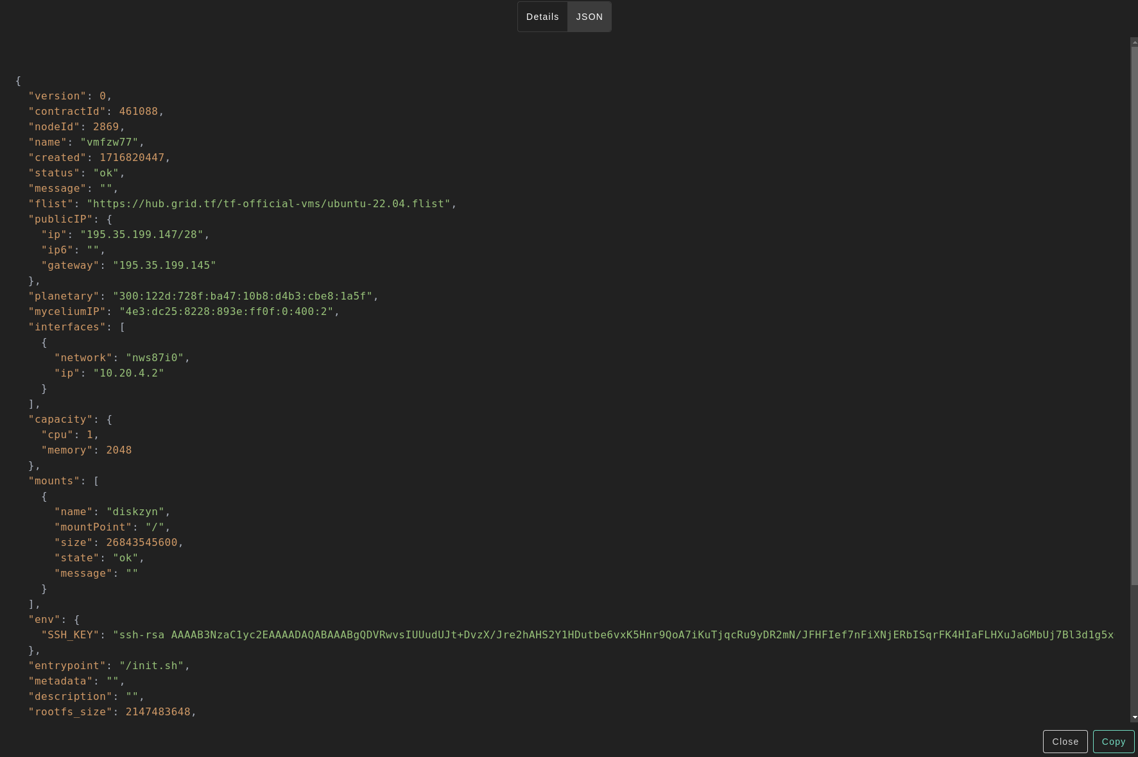The image size is (1138, 757).
Task: Click the scrollbar up arrow
Action: pyautogui.click(x=1134, y=42)
